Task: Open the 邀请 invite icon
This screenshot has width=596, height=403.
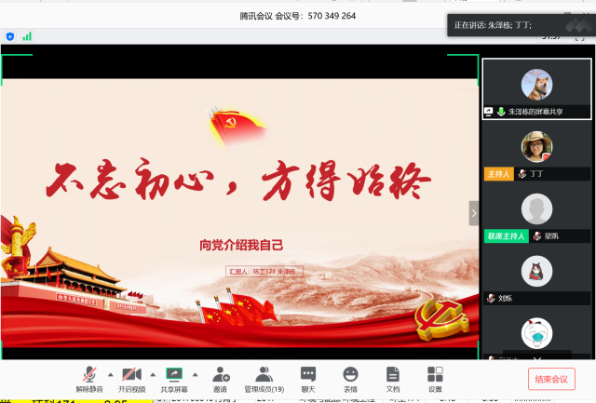Action: [221, 378]
